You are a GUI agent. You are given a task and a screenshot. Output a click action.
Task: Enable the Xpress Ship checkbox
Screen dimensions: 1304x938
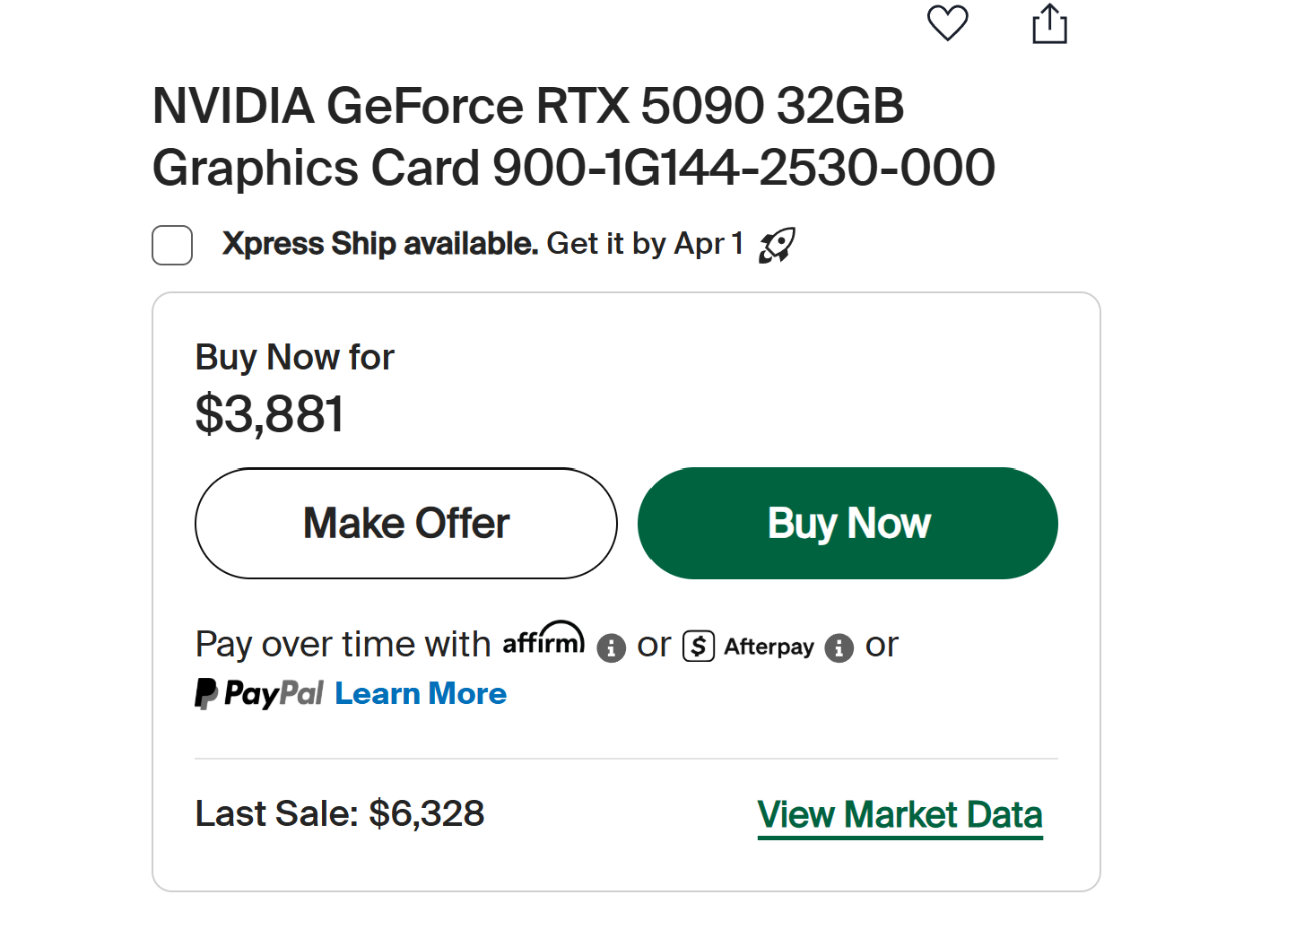point(172,245)
